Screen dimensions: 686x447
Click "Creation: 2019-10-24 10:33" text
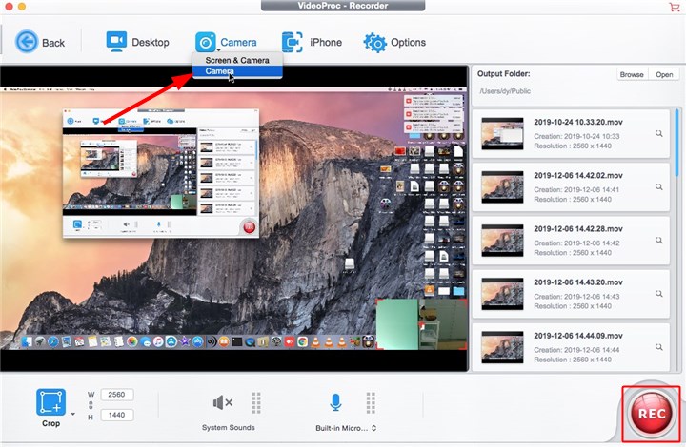[x=576, y=136]
